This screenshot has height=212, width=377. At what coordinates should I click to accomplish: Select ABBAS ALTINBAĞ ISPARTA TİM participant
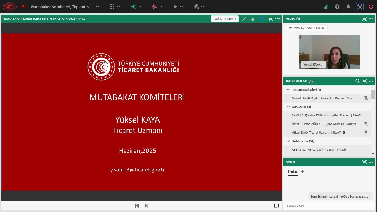(327, 150)
